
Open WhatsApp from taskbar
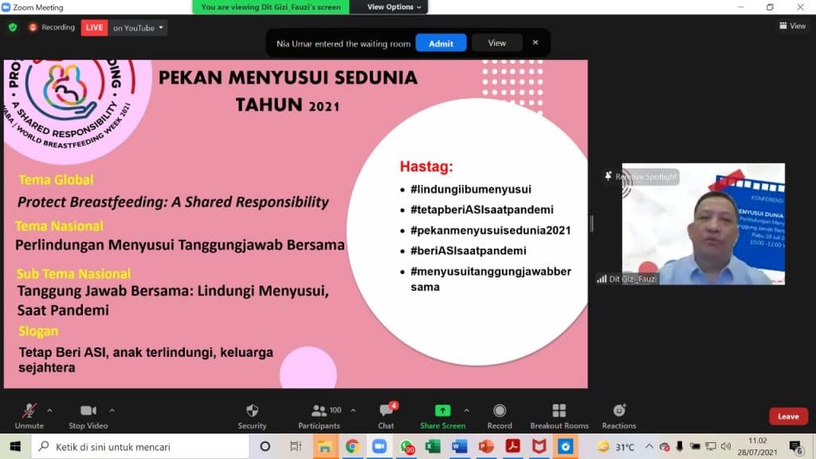point(406,446)
